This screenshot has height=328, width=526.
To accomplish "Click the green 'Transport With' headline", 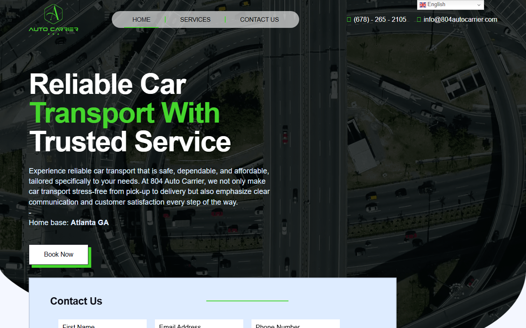I will pos(125,113).
